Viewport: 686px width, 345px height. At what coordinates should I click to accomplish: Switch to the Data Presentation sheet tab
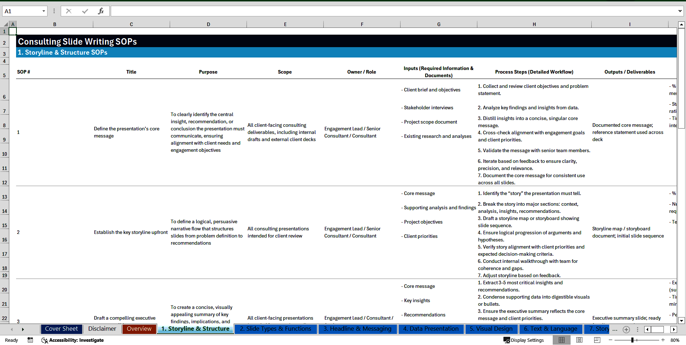click(431, 329)
